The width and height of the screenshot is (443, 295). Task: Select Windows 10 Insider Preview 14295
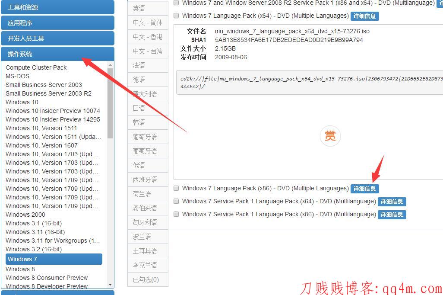coord(53,119)
